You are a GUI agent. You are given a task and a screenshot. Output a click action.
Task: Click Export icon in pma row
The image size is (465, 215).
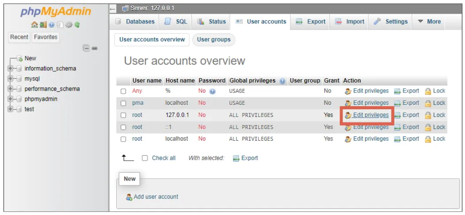coord(397,103)
